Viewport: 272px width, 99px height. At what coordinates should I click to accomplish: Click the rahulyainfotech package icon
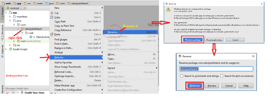point(23,29)
